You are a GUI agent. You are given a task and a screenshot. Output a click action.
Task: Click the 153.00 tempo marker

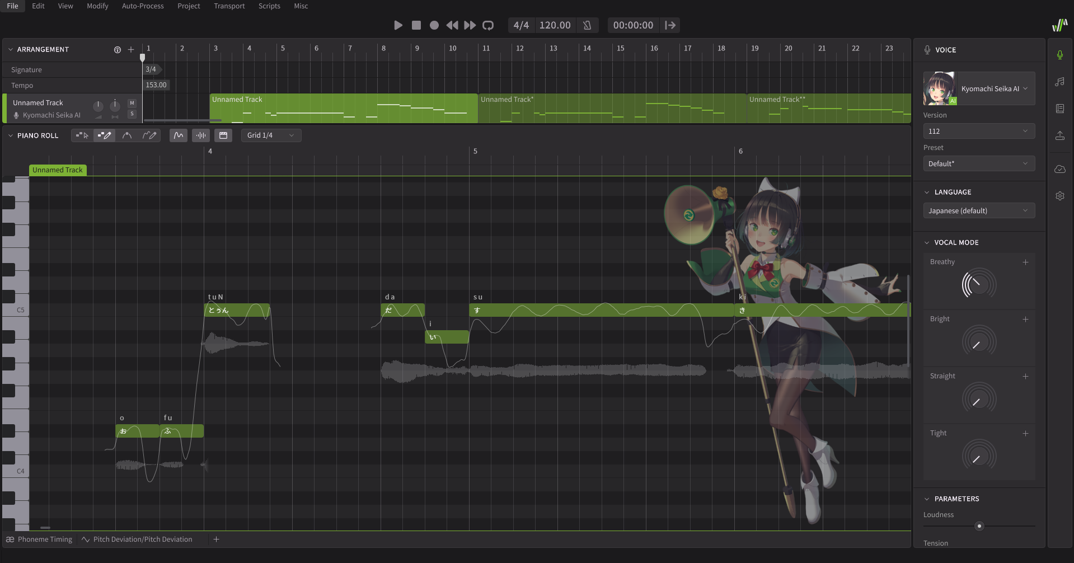pos(156,85)
